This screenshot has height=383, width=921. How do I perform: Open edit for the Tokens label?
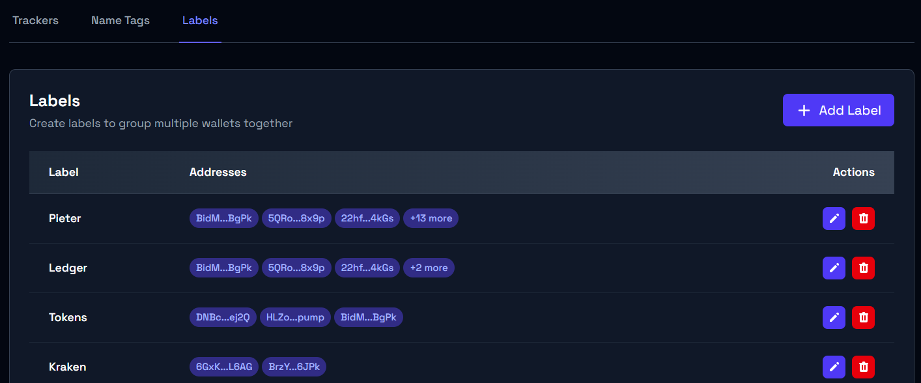pyautogui.click(x=834, y=317)
